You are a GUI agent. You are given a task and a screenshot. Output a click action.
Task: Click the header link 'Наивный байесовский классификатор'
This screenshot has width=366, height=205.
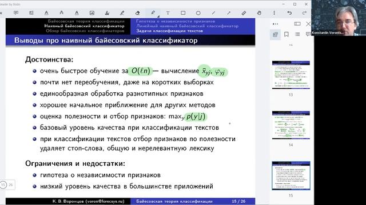pos(84,26)
